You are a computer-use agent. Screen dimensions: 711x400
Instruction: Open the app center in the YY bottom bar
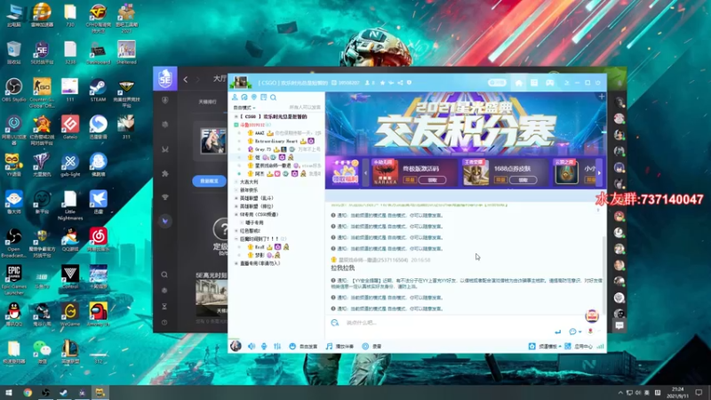(579, 346)
